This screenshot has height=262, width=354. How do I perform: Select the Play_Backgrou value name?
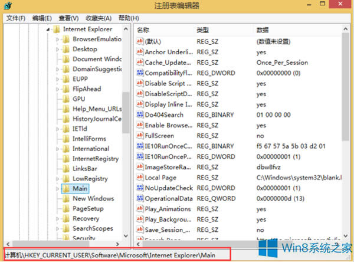pos(168,220)
